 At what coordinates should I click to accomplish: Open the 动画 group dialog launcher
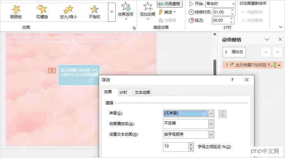pos(134,28)
